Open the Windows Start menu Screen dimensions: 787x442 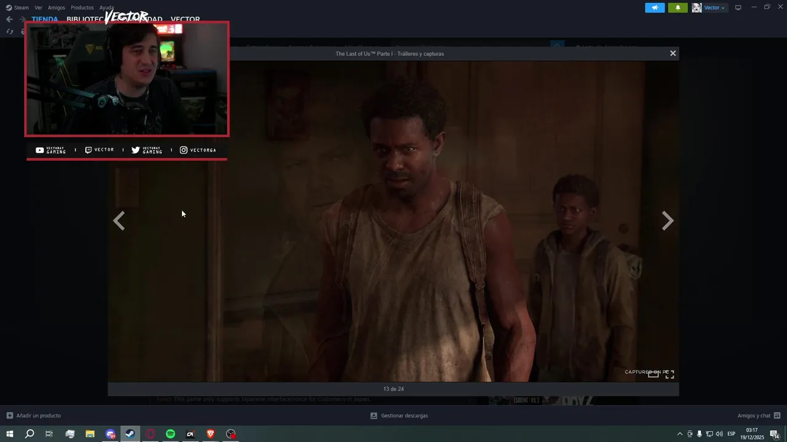[9, 434]
